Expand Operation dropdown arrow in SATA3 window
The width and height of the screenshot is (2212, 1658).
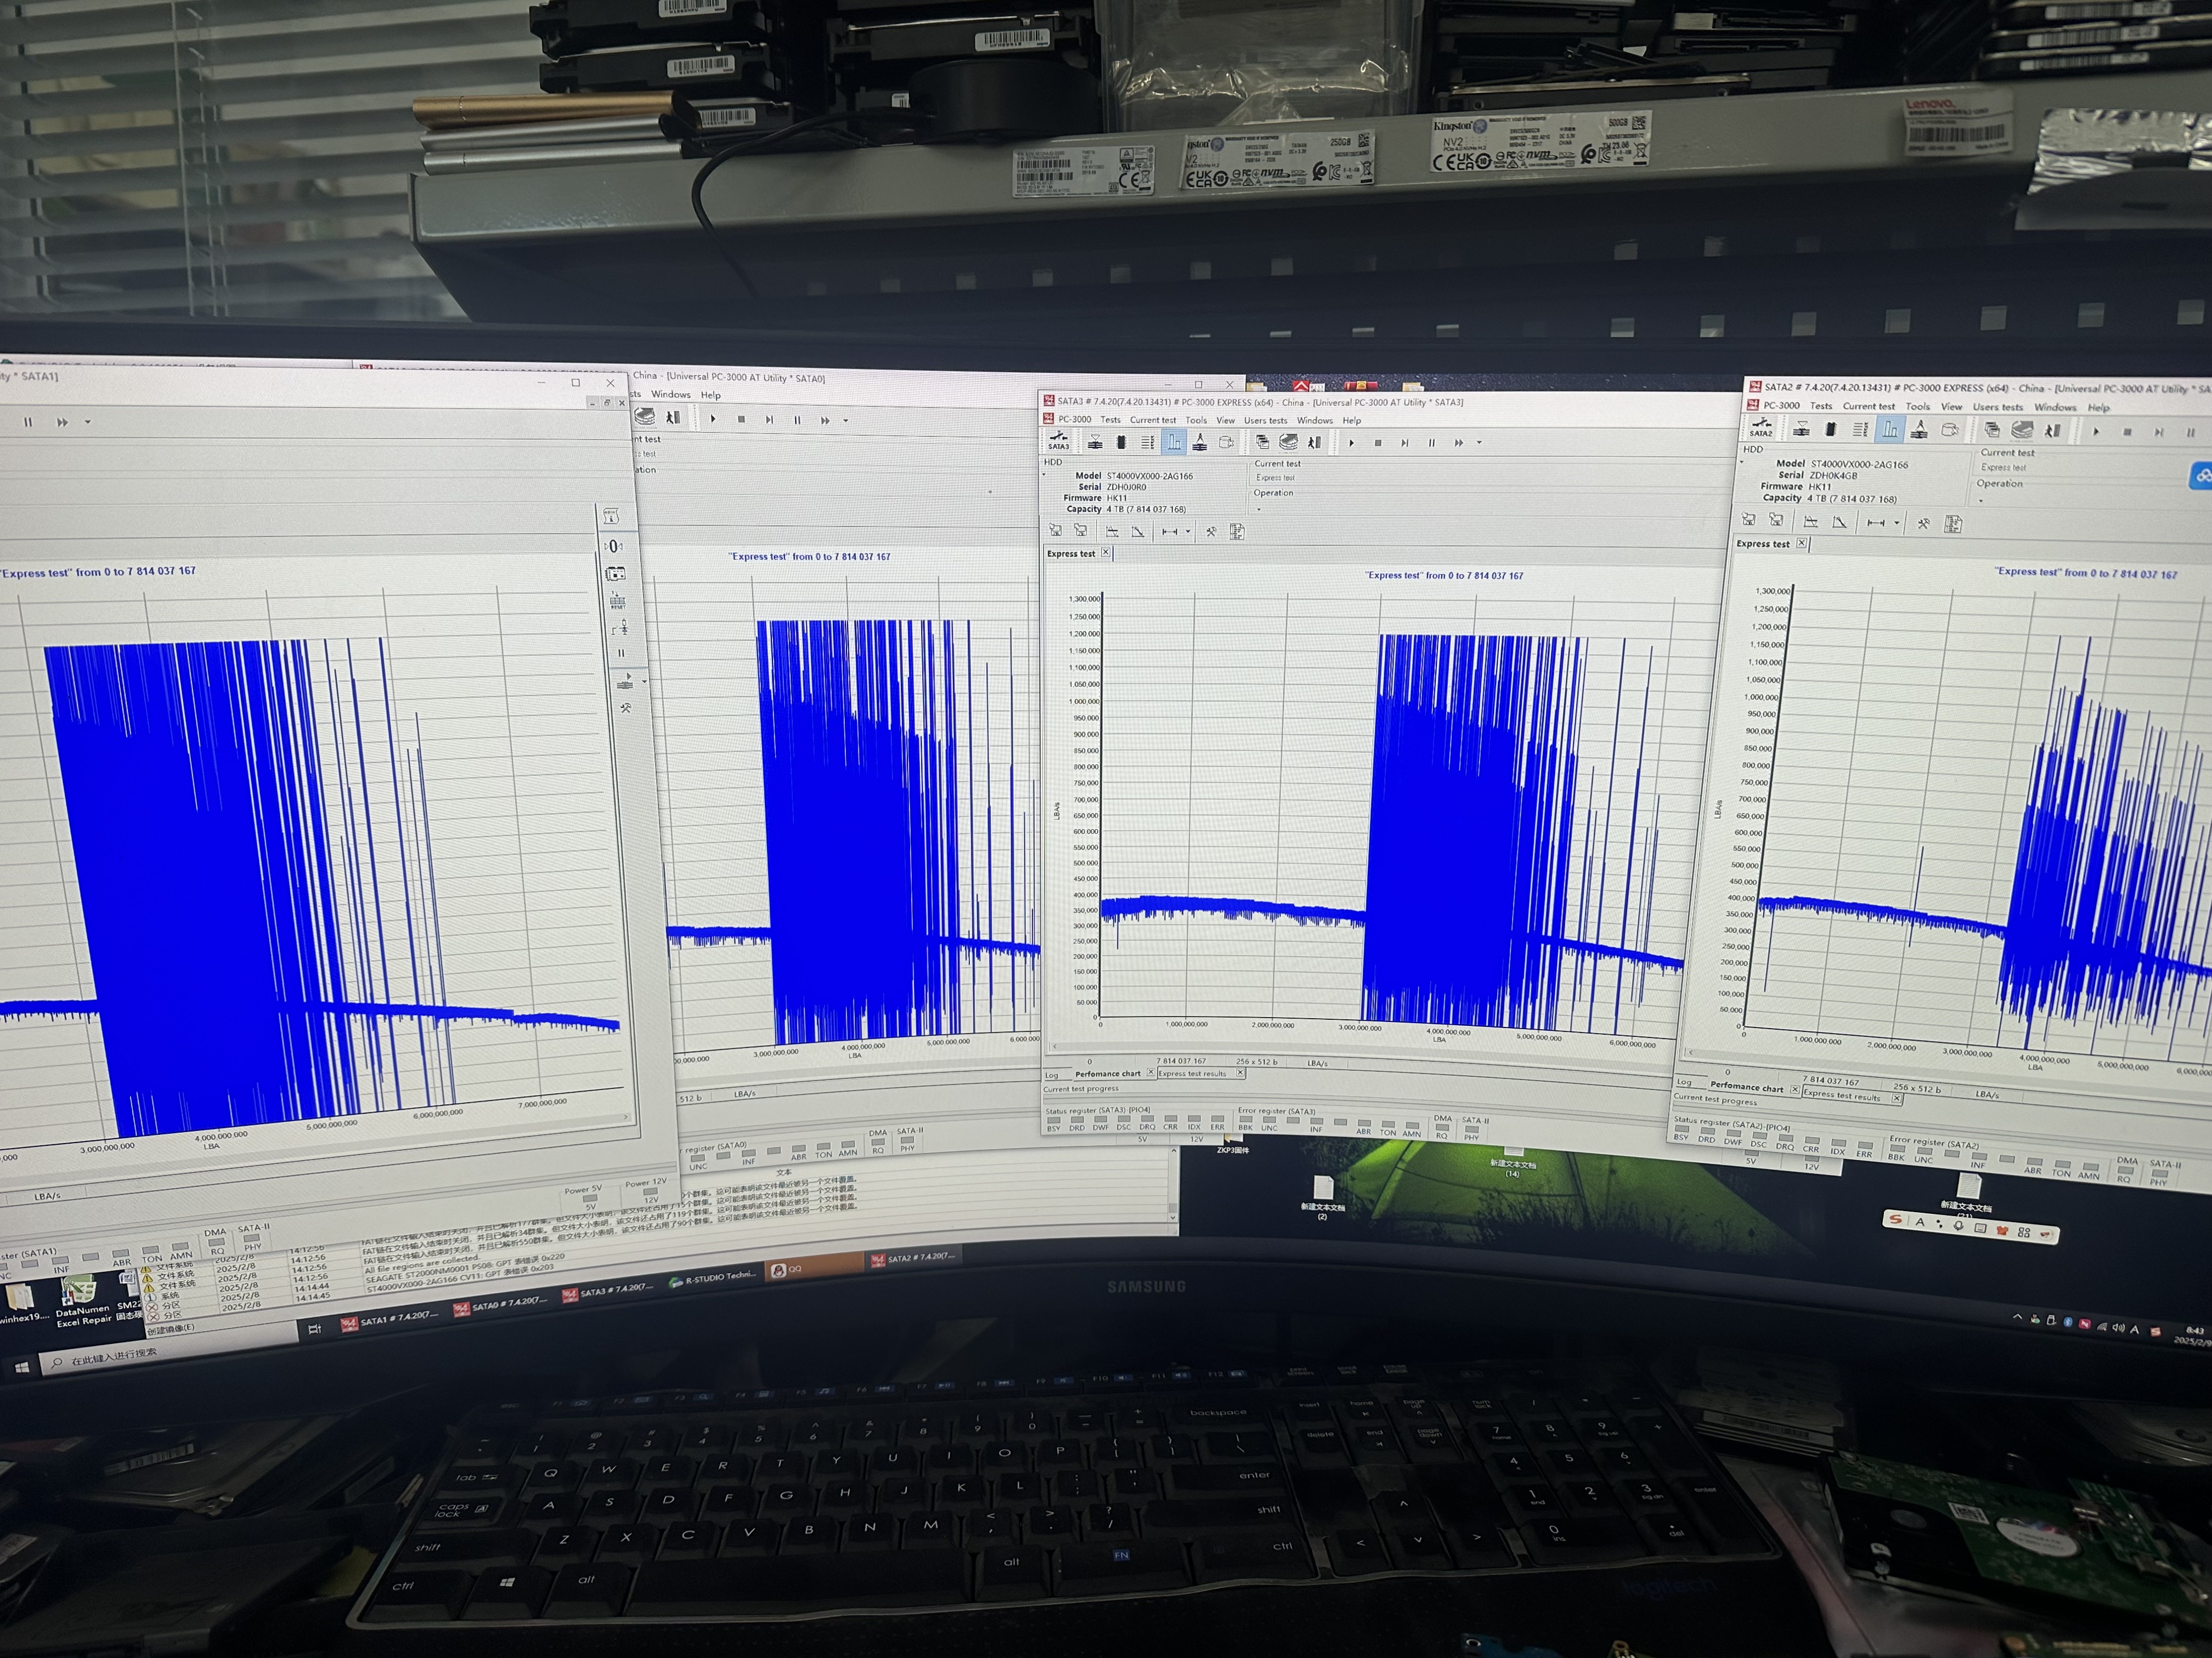[x=1258, y=509]
